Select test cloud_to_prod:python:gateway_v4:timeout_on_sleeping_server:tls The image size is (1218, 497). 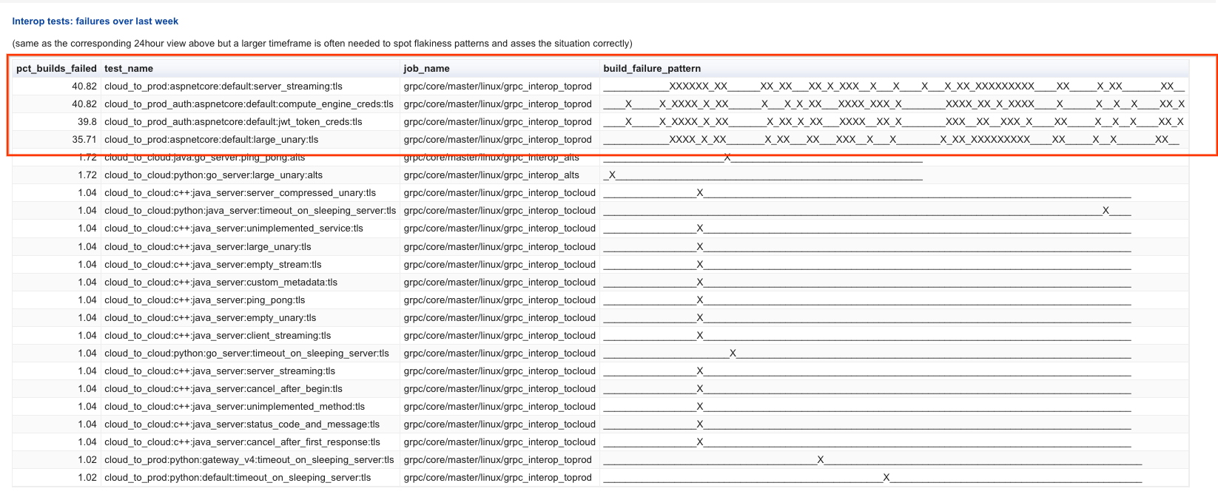(x=249, y=460)
